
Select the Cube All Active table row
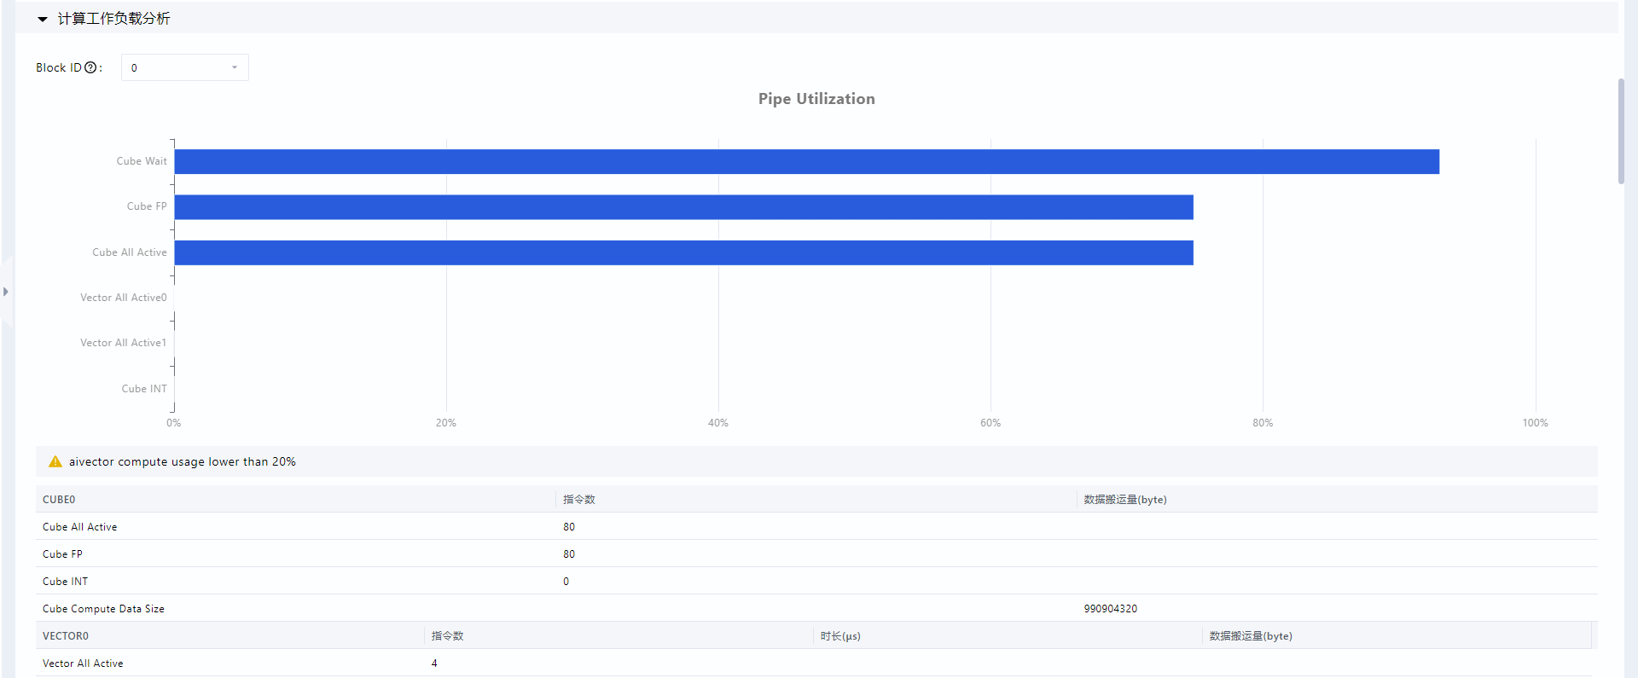816,526
